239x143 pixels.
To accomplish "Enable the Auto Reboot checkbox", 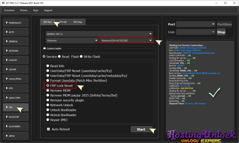I will [x=49, y=129].
